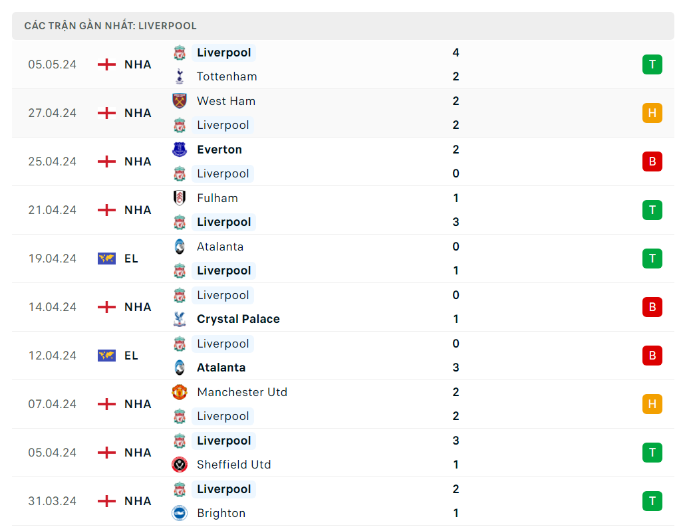The width and height of the screenshot is (685, 529).
Task: Click orange H badge for West Ham match
Action: (x=652, y=113)
